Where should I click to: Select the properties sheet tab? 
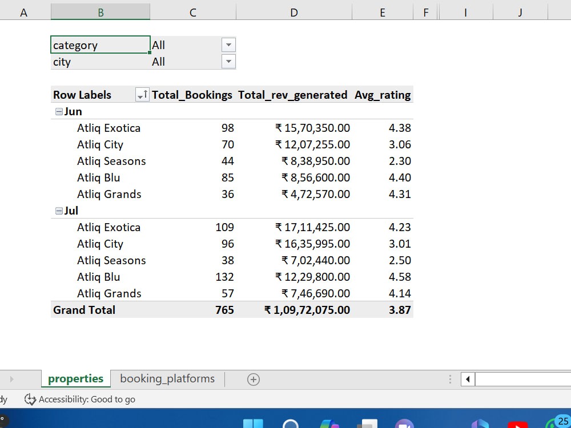[75, 378]
